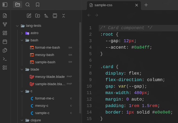The width and height of the screenshot is (178, 123).
Task: Click the astro folder icon
Action: [x=27, y=33]
